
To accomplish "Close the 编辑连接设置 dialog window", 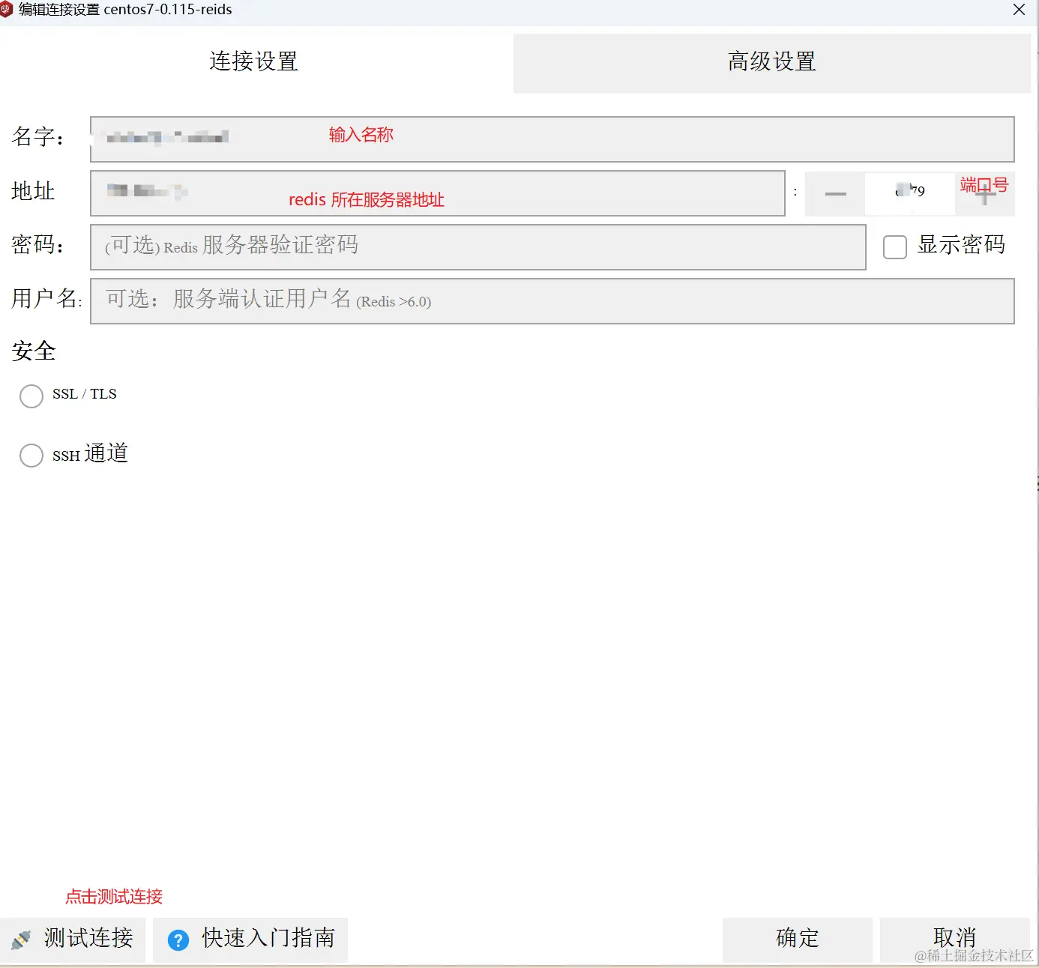I will [x=1020, y=10].
